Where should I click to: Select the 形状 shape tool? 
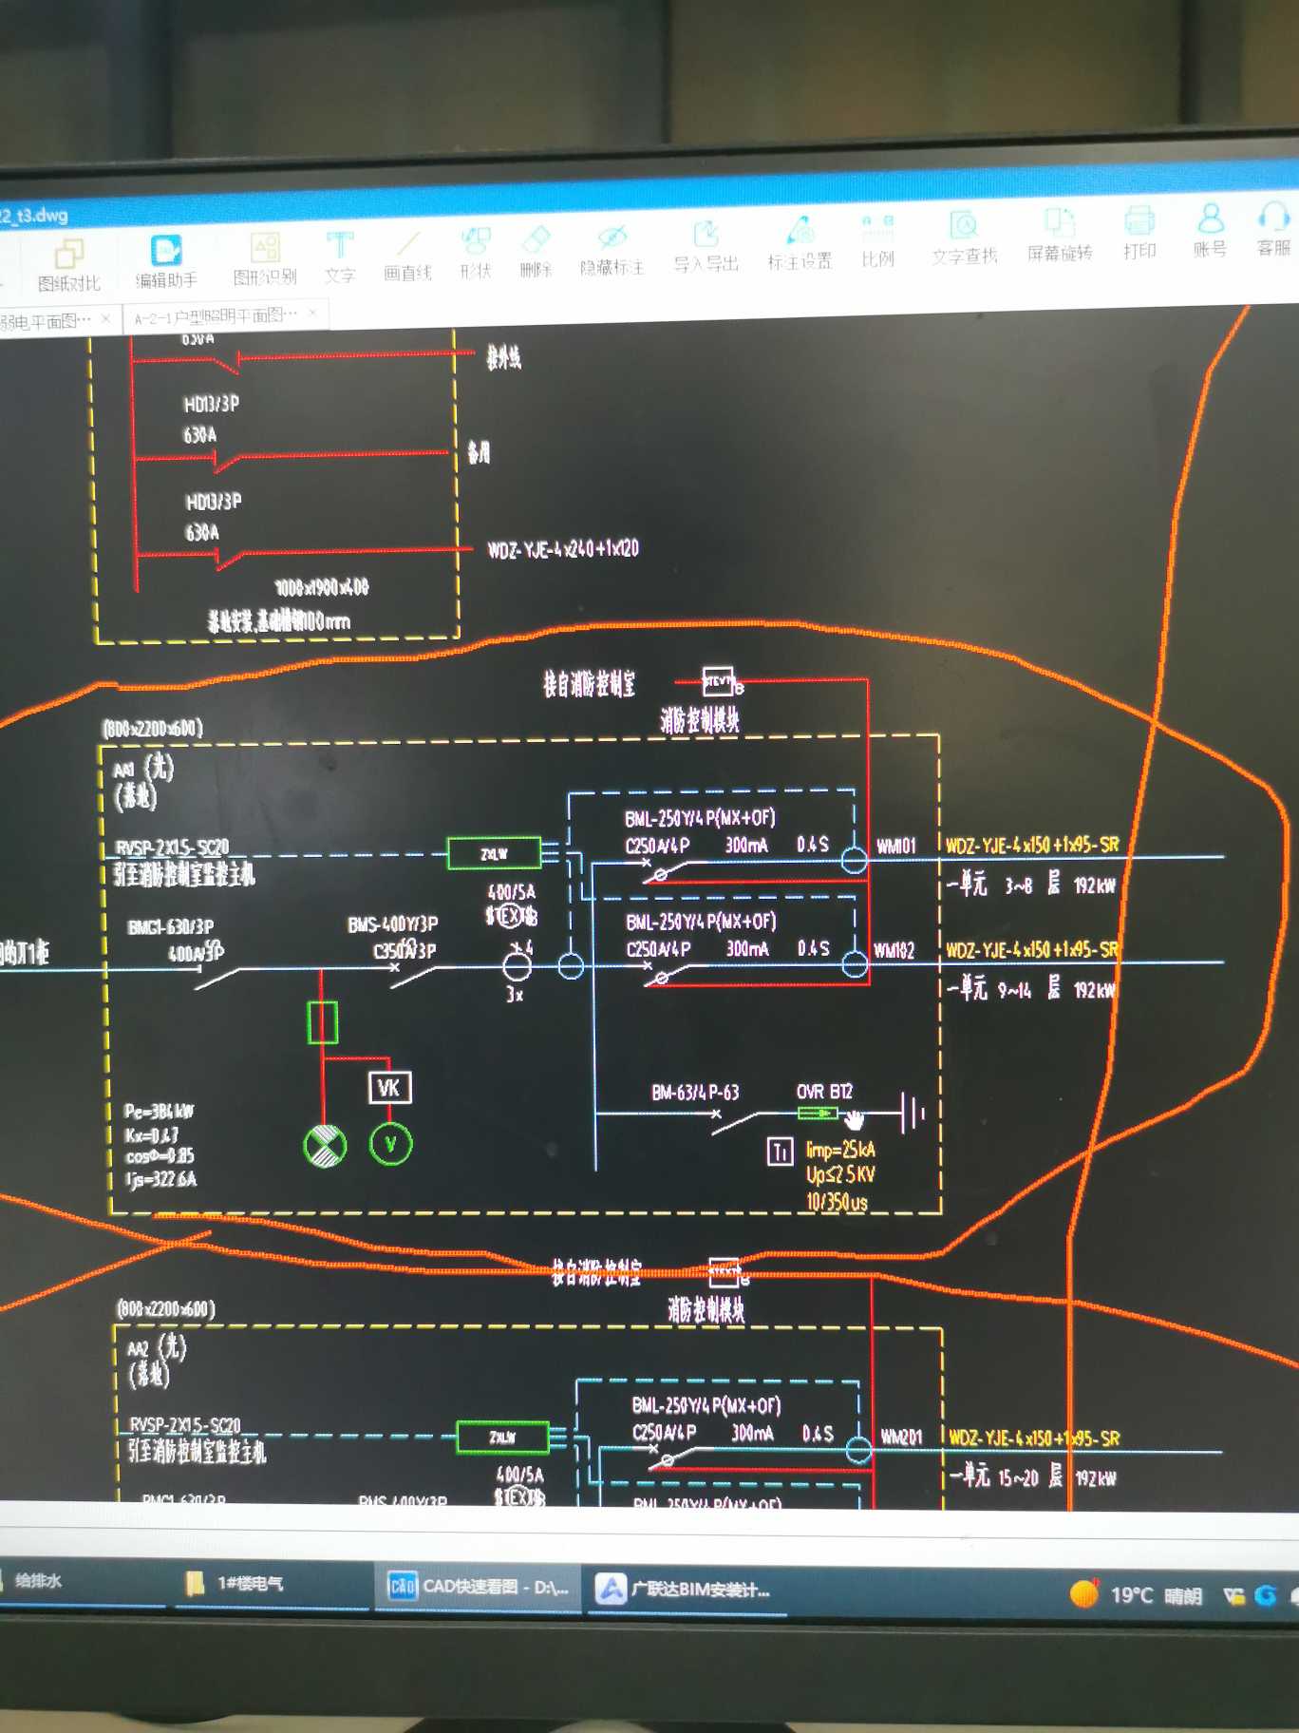click(x=475, y=253)
